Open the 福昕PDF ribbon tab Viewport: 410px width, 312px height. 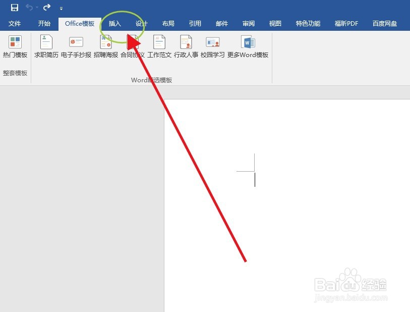346,23
